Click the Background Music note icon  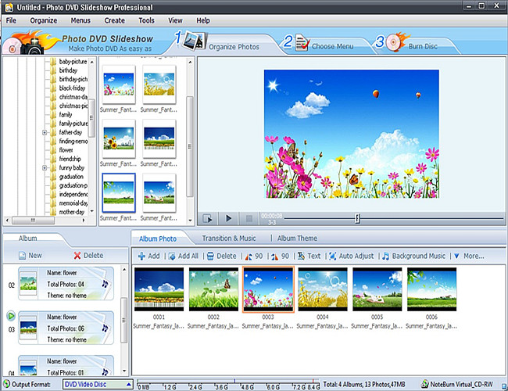(x=385, y=256)
